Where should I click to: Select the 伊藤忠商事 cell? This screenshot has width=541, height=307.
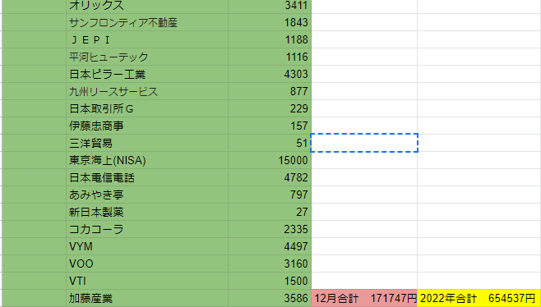(x=147, y=126)
